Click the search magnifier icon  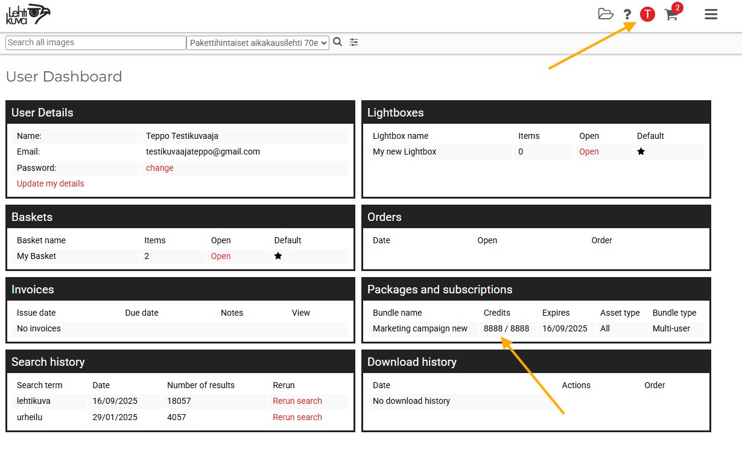click(x=338, y=42)
